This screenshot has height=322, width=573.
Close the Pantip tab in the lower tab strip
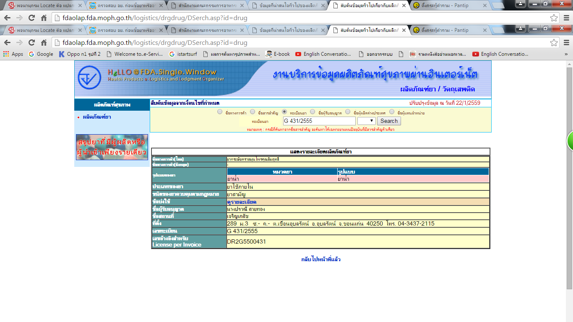pyautogui.click(x=485, y=30)
